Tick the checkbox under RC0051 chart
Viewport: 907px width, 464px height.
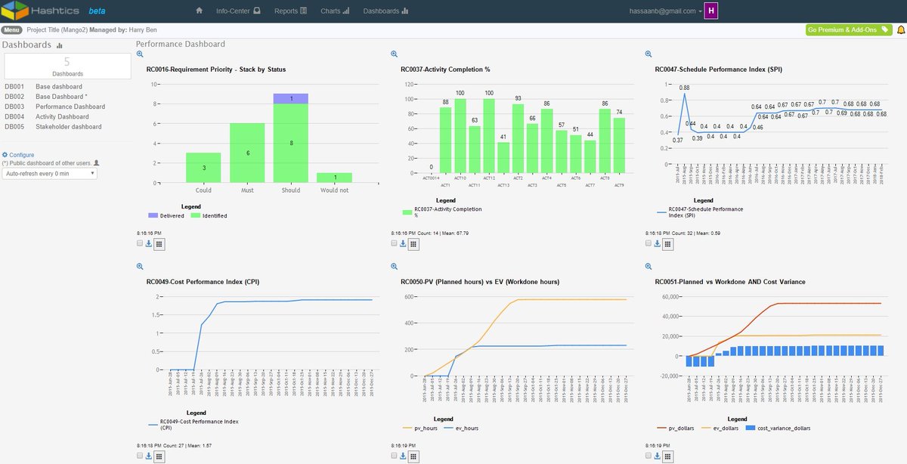coord(649,456)
